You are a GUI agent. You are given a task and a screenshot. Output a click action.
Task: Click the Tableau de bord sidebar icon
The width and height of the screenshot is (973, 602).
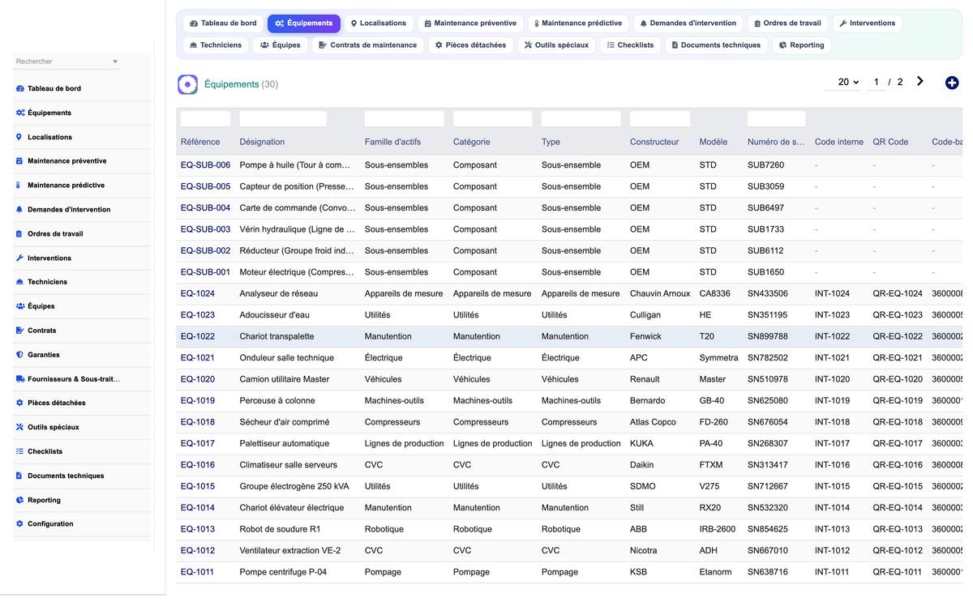point(20,88)
